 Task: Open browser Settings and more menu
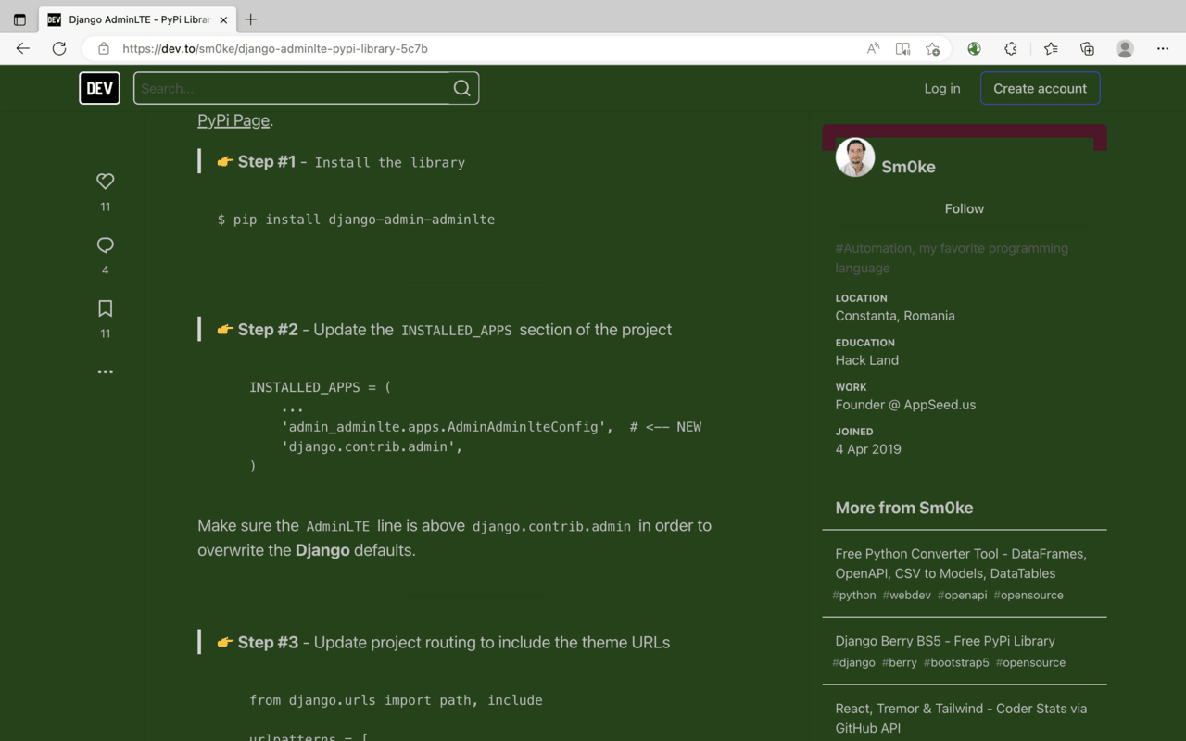point(1163,48)
